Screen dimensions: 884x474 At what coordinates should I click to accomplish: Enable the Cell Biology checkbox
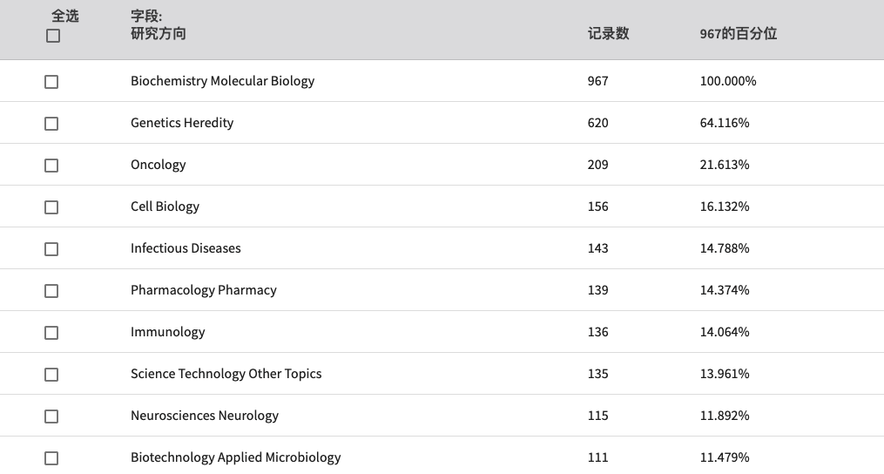point(51,207)
